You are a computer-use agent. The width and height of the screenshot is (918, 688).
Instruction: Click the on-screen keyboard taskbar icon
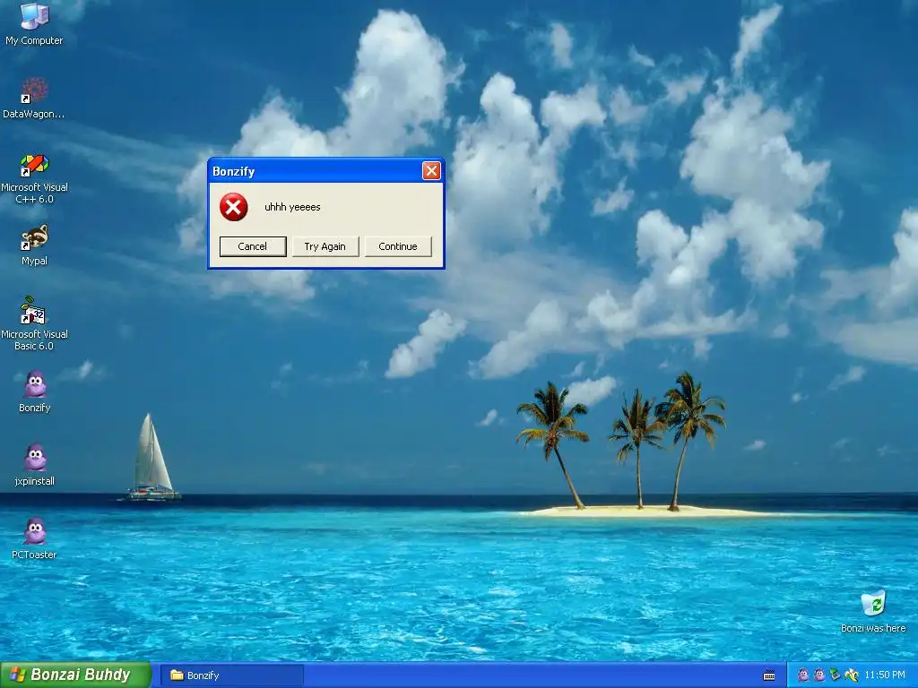pos(769,675)
